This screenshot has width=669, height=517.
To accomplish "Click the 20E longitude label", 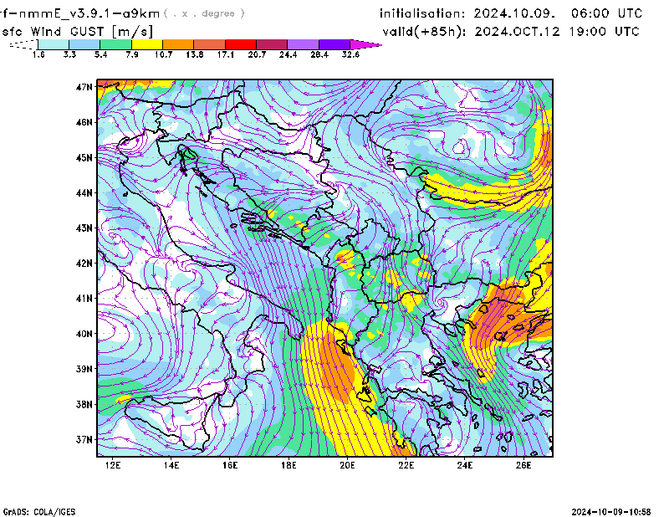I will point(347,465).
